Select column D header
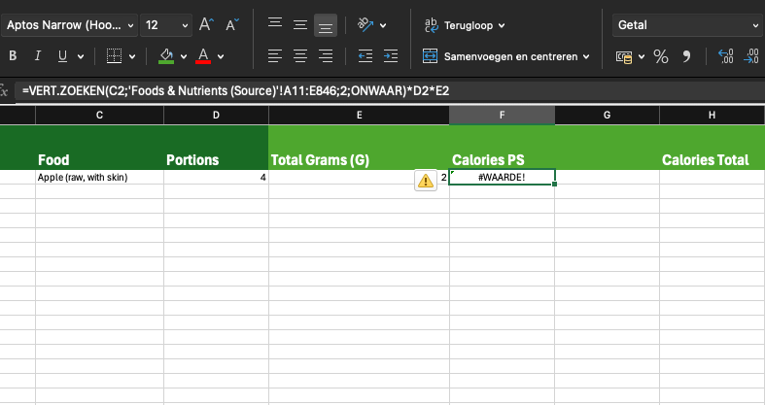765x405 pixels. 216,115
